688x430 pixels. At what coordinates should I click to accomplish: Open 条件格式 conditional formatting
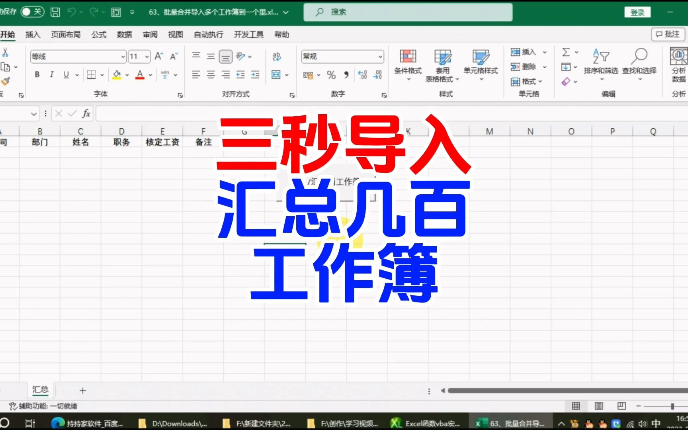pos(408,65)
